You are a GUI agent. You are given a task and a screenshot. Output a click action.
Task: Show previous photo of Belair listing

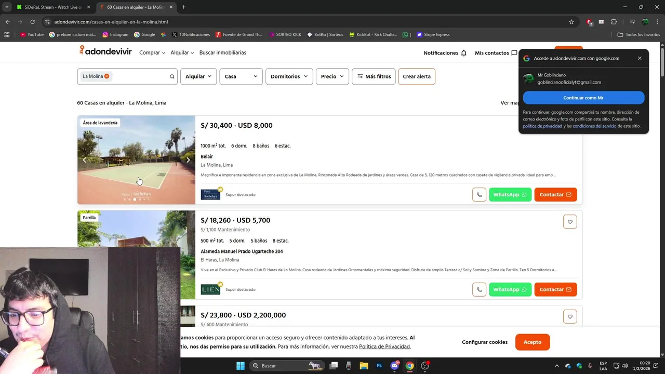click(x=85, y=160)
